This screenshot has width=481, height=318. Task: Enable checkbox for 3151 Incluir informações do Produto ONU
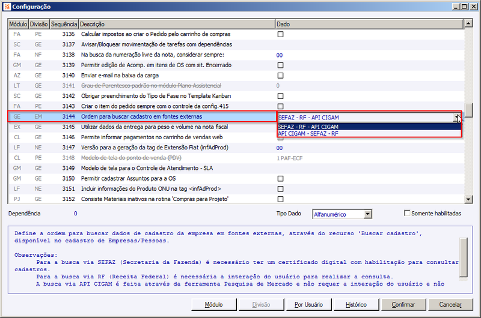tap(280, 189)
